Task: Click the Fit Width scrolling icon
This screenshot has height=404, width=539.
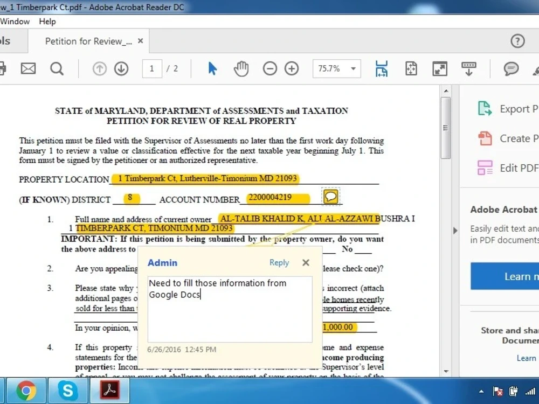Action: tap(382, 69)
